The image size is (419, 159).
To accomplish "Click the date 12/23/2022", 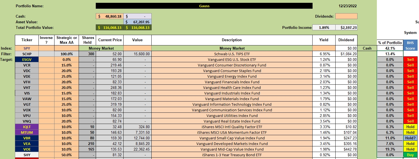I will (x=348, y=6).
